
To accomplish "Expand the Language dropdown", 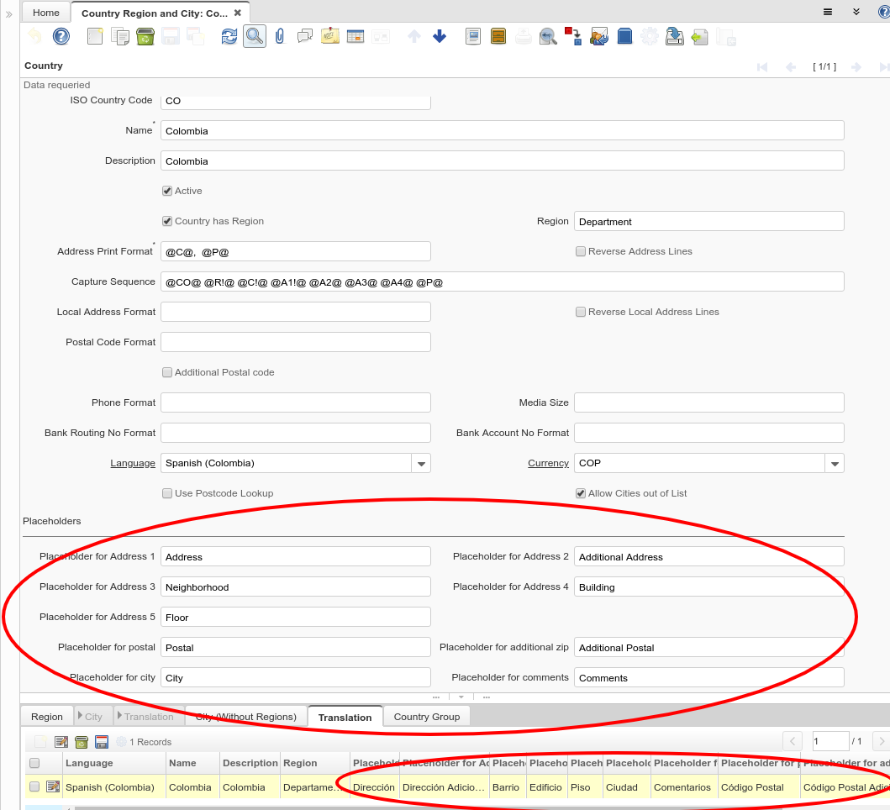I will coord(421,464).
